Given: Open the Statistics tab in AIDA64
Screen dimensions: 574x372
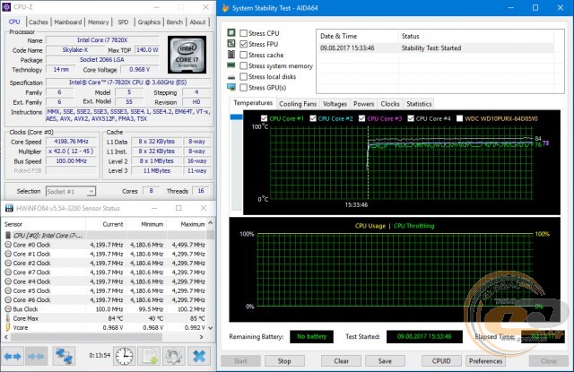Looking at the screenshot, I should (419, 104).
